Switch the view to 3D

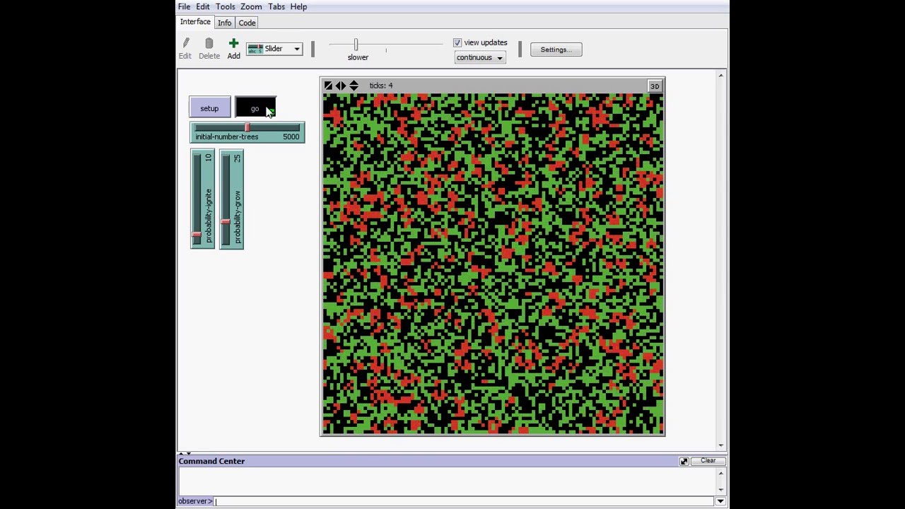point(655,86)
